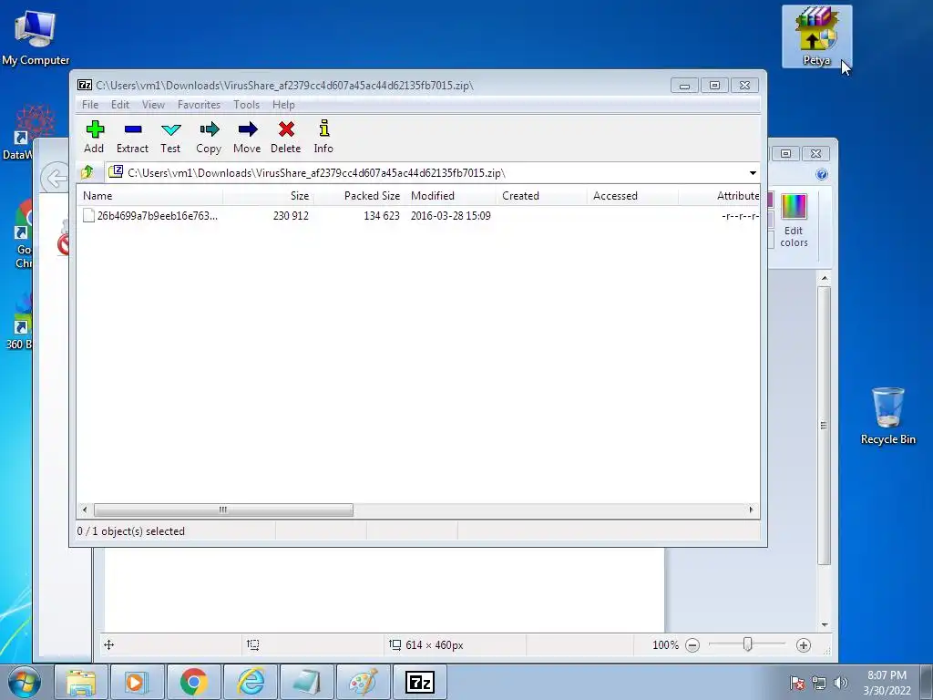Click Paint back arrow behind 7-Zip

55,178
